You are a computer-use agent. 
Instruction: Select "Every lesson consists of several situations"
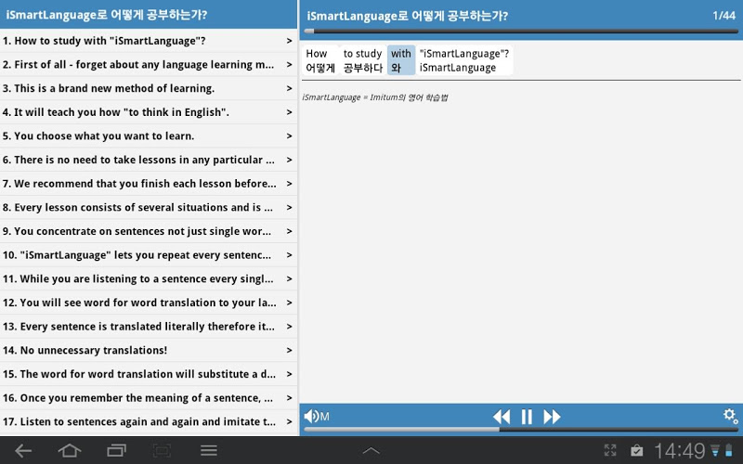[149, 207]
